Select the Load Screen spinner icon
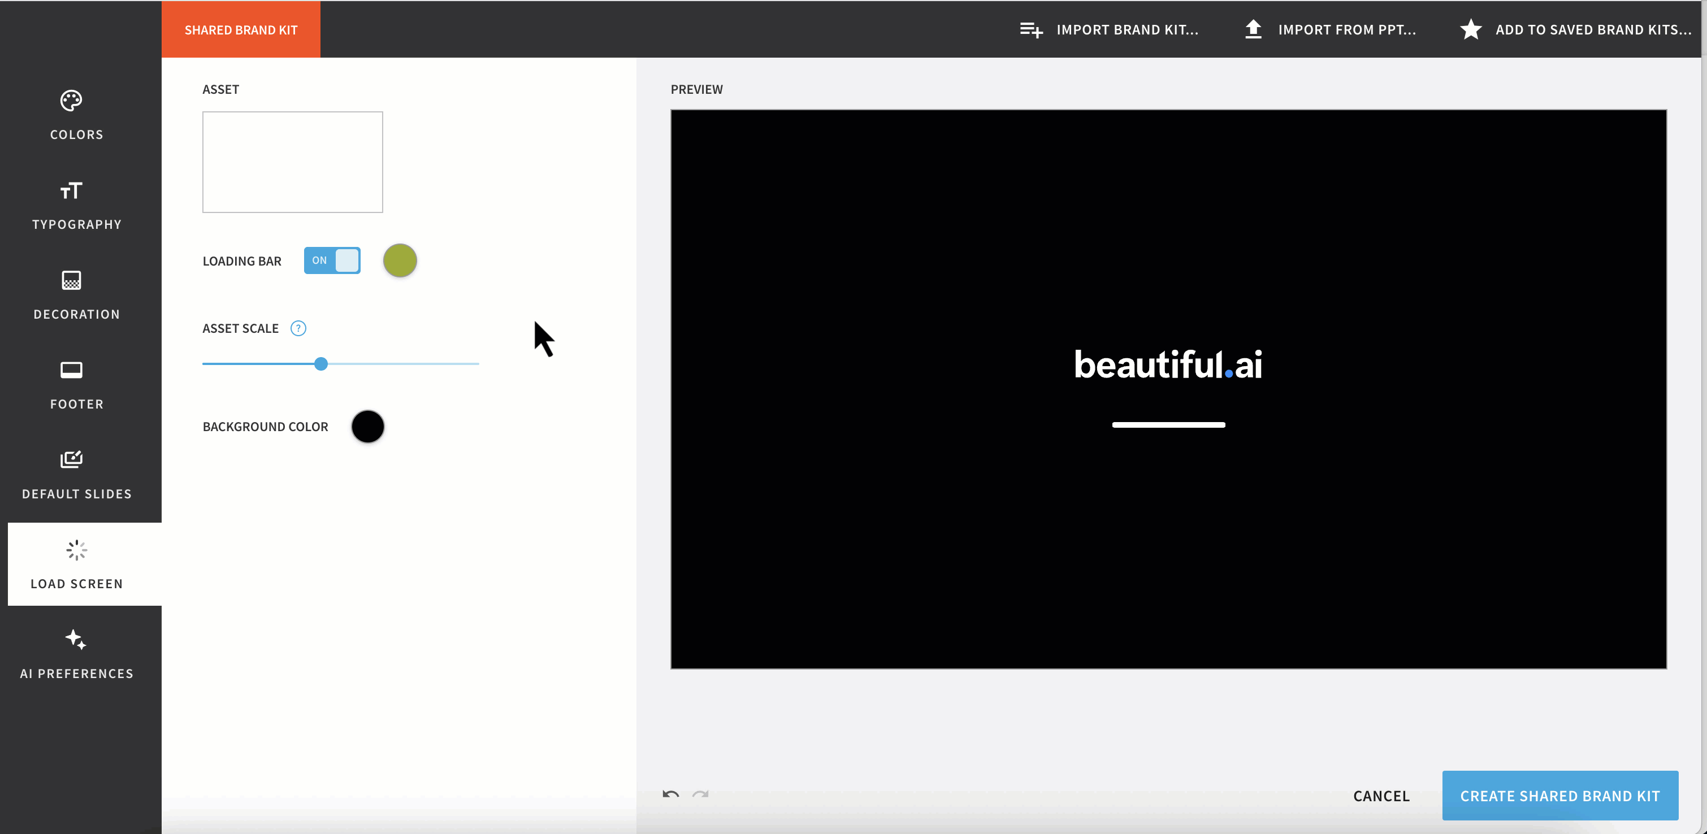The width and height of the screenshot is (1707, 834). (77, 550)
